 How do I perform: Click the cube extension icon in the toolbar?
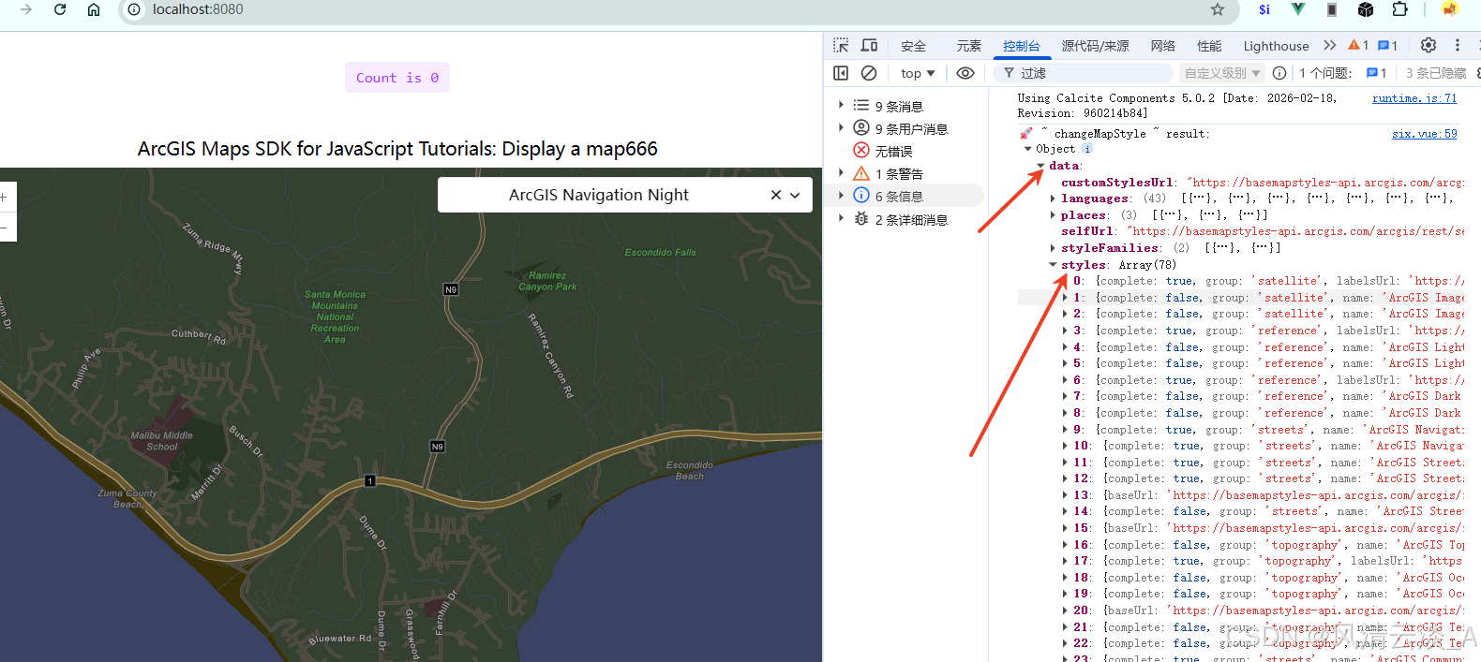(x=1366, y=9)
